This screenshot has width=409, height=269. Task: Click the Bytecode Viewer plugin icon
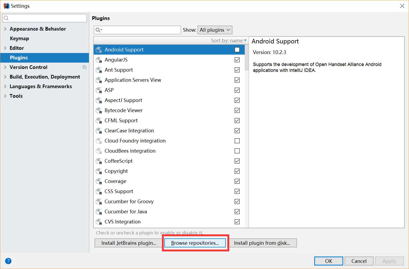(x=99, y=111)
